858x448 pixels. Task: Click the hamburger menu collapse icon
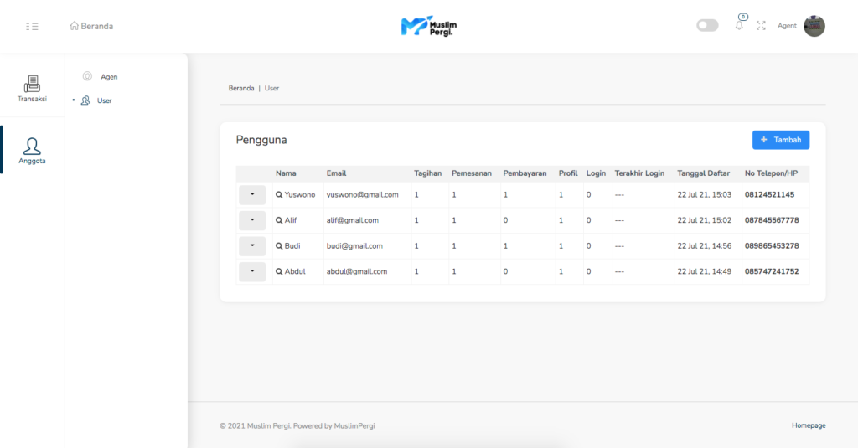point(32,26)
